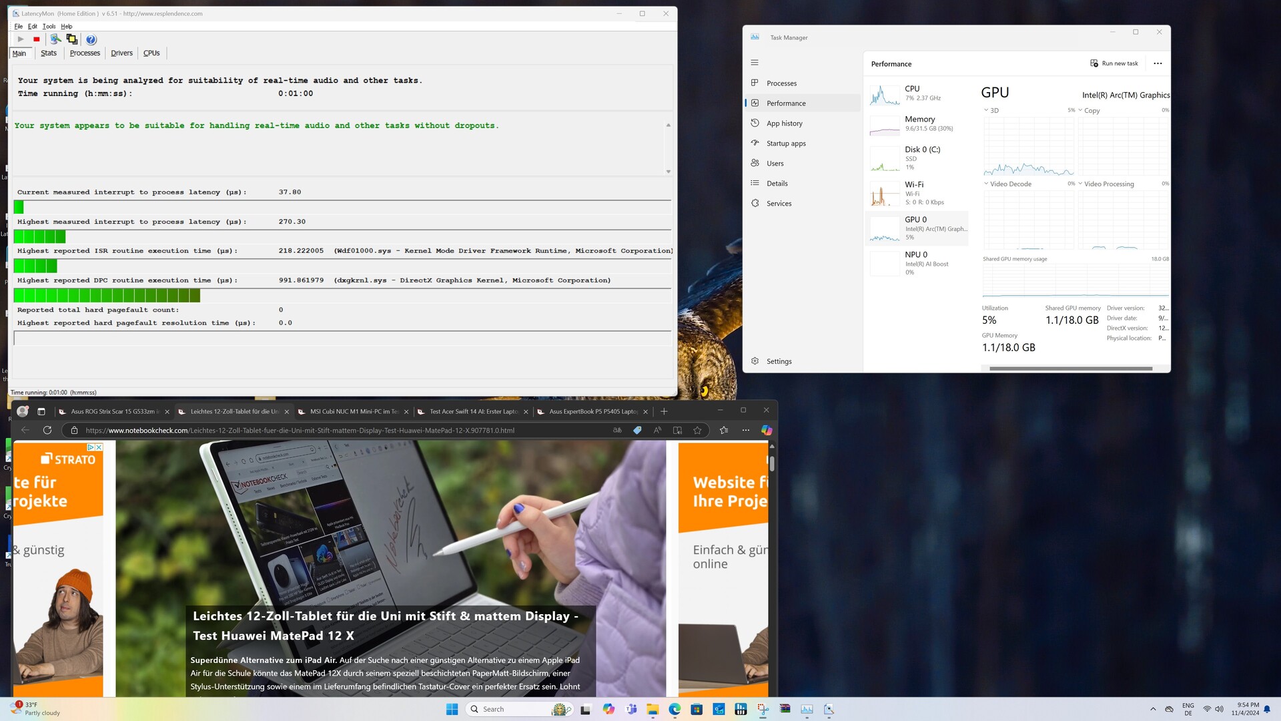This screenshot has width=1281, height=721.
Task: Open the Copy engine graph dropdown
Action: click(1080, 110)
